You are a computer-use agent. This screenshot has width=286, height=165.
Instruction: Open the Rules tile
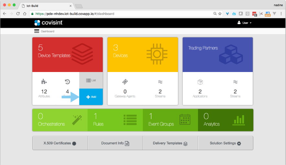click(115, 120)
